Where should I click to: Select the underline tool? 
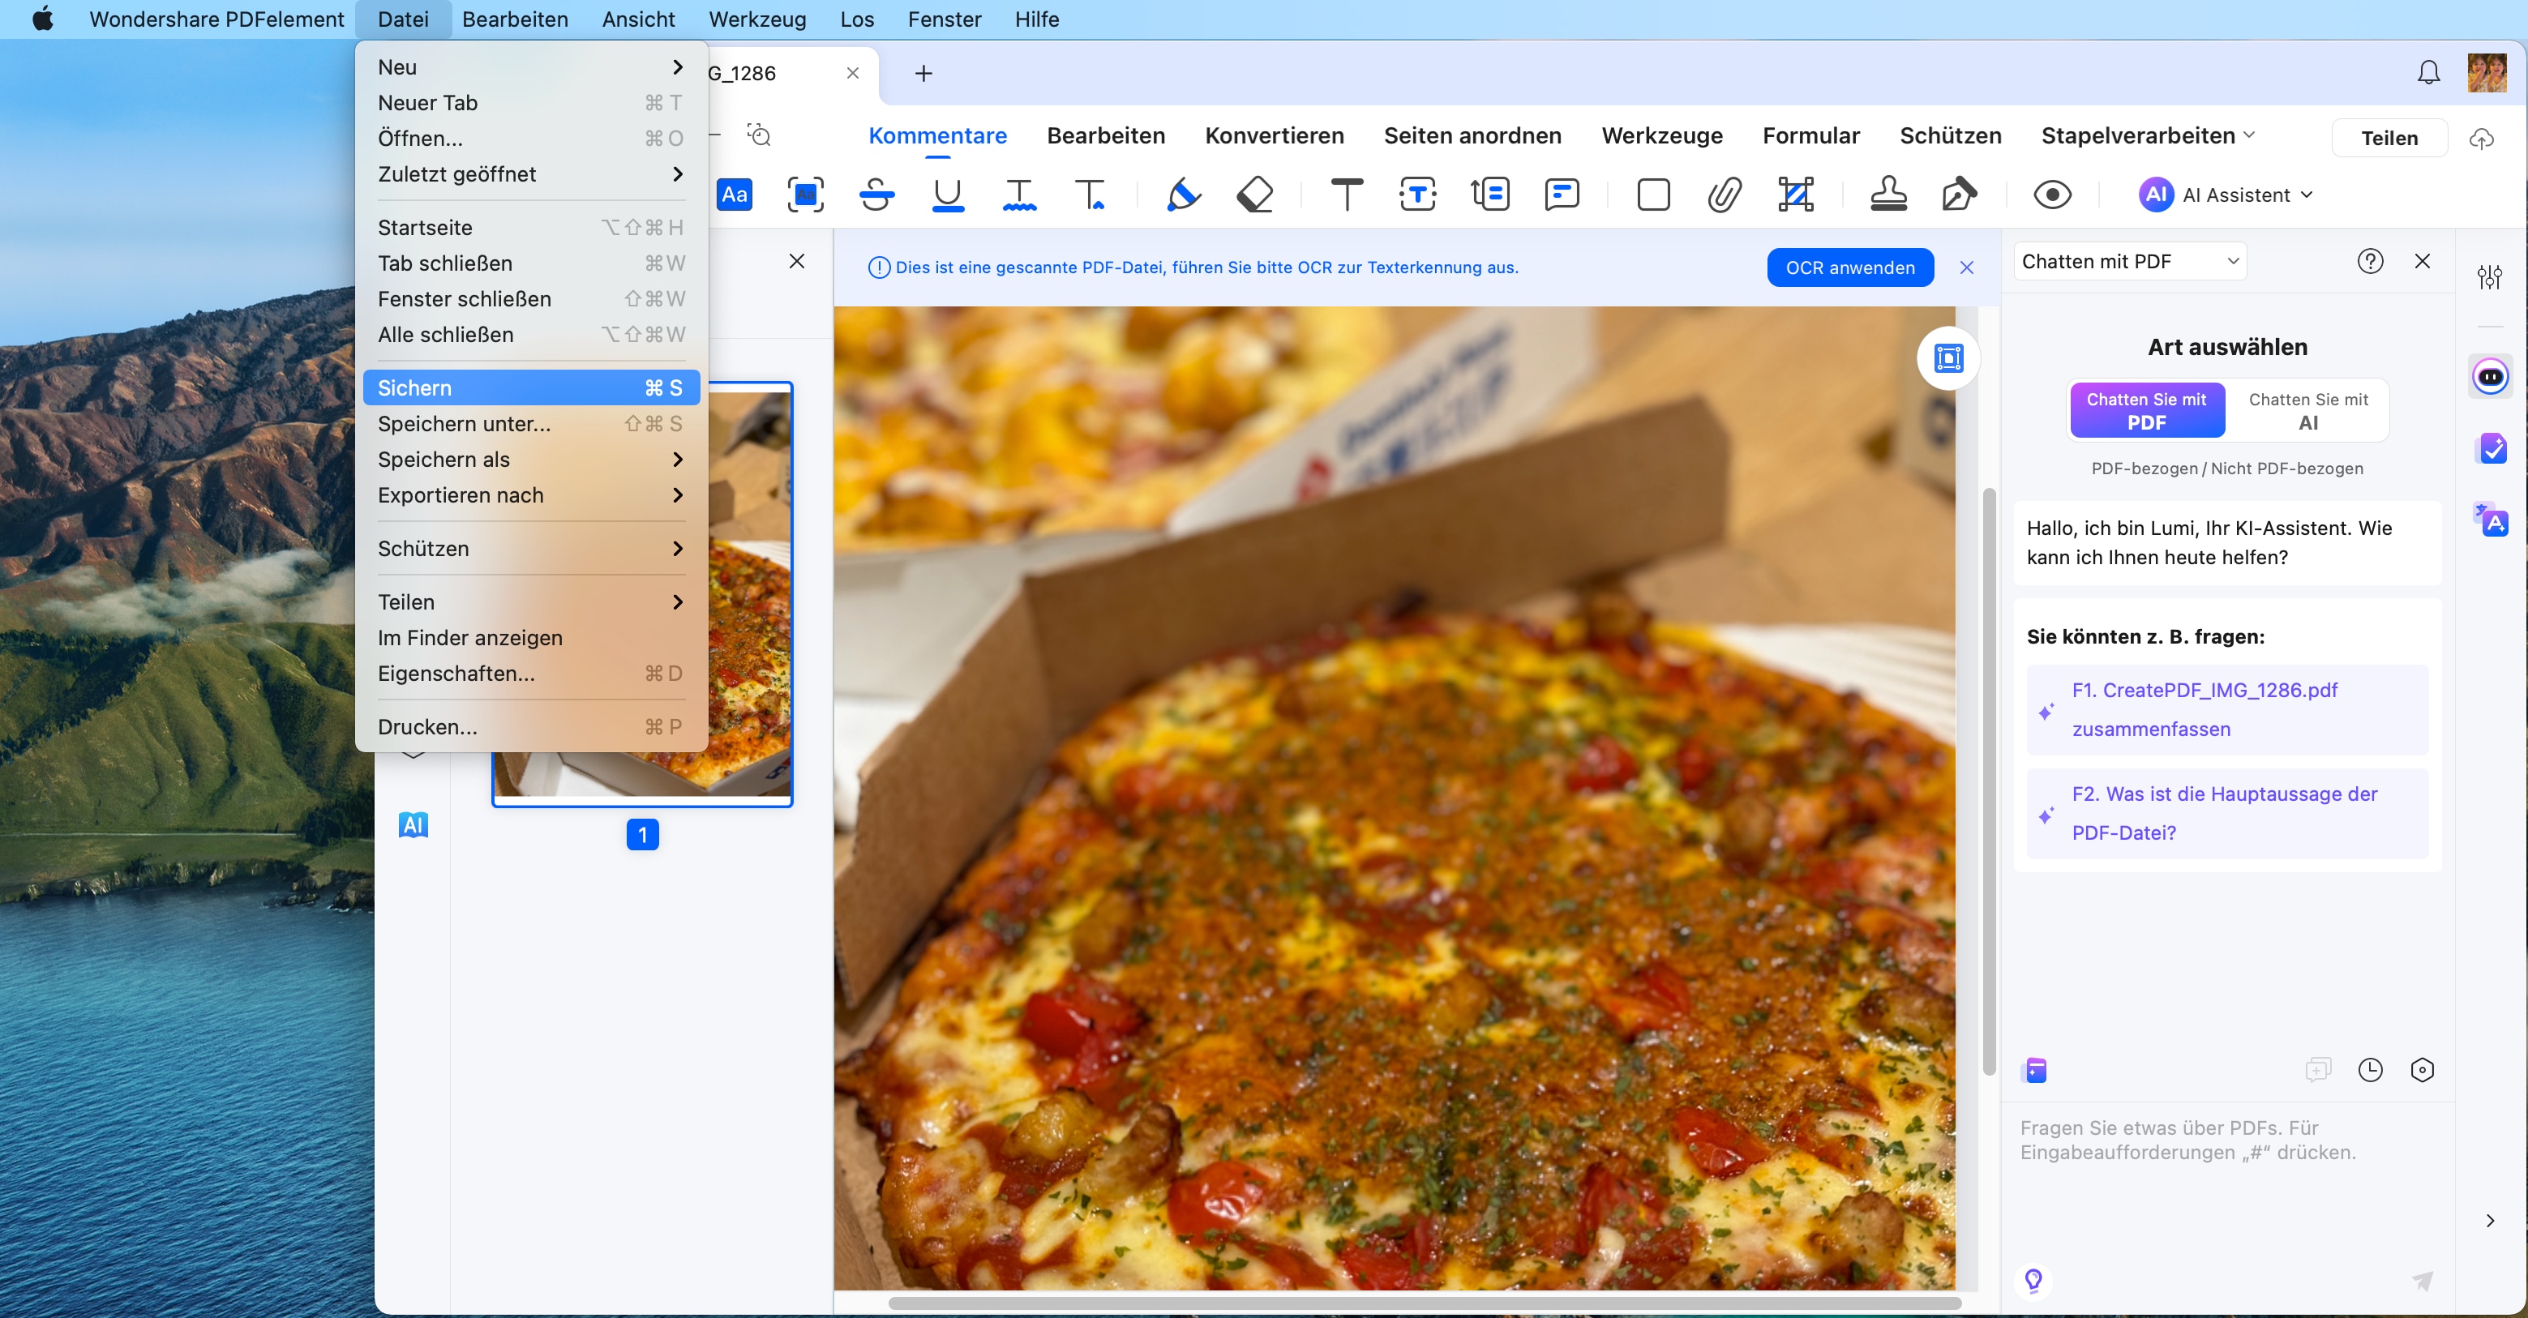(x=947, y=195)
